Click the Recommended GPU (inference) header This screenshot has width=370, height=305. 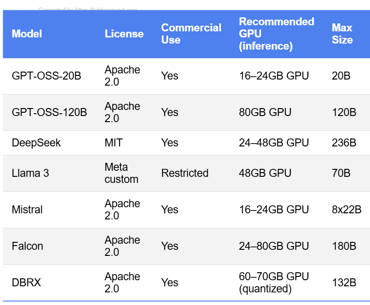(x=276, y=34)
